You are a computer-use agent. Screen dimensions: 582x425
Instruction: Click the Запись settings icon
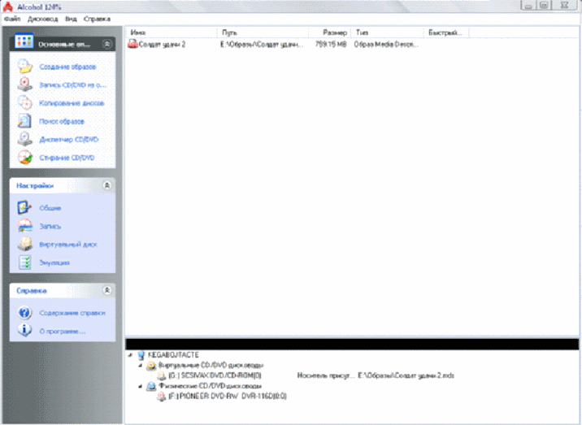tap(25, 226)
